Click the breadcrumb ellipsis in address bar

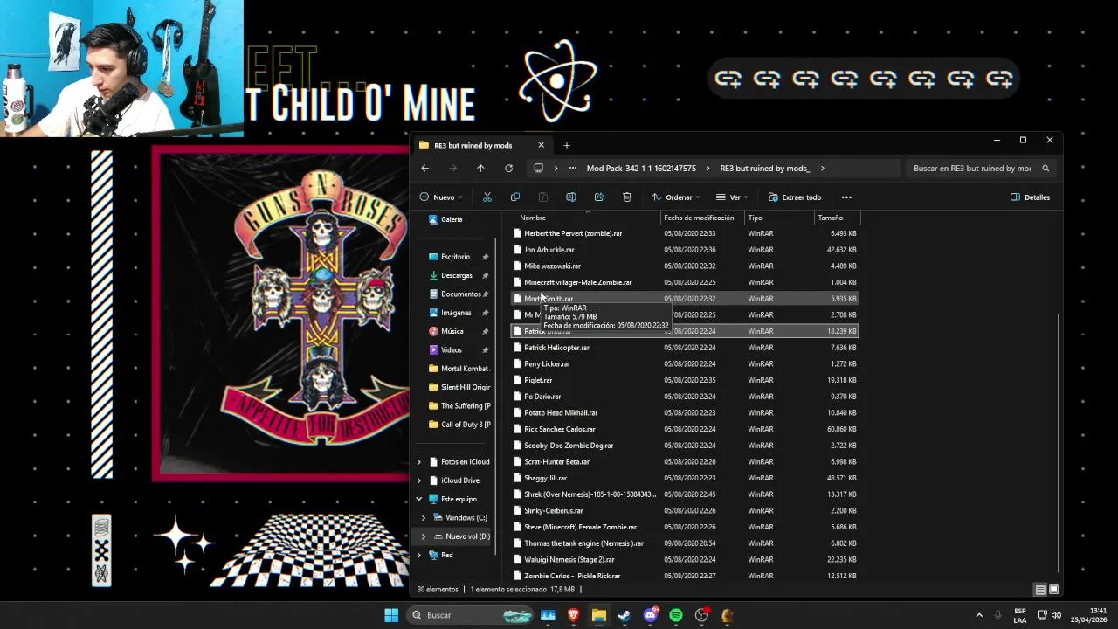(572, 169)
